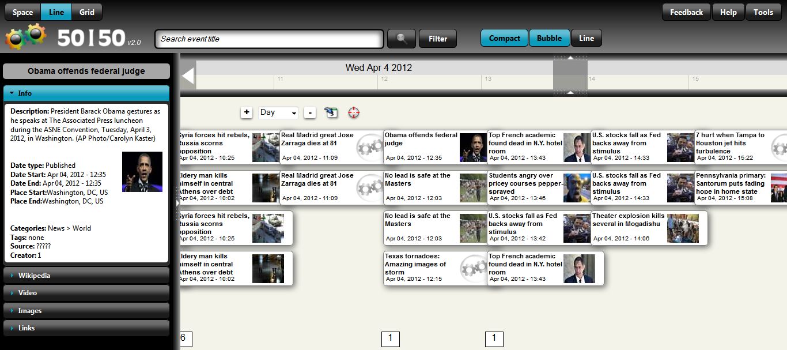Viewport: 787px width, 350px height.
Task: Click the Search event title field
Action: coord(269,39)
